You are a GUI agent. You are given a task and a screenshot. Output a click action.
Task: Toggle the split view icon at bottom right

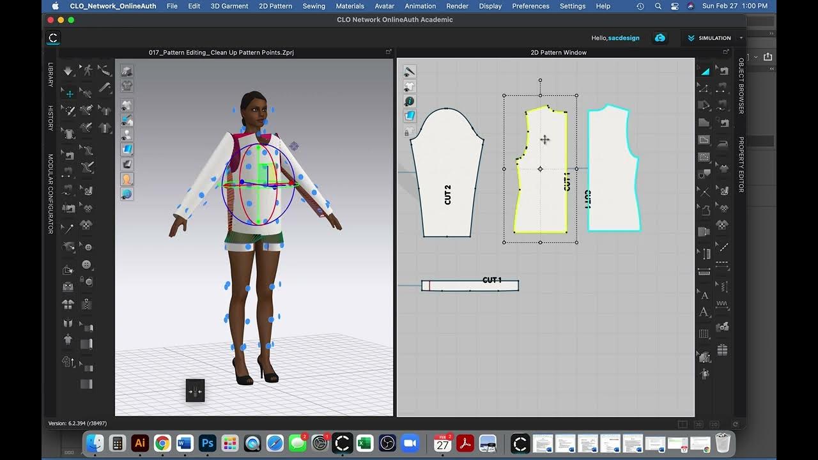click(x=683, y=424)
